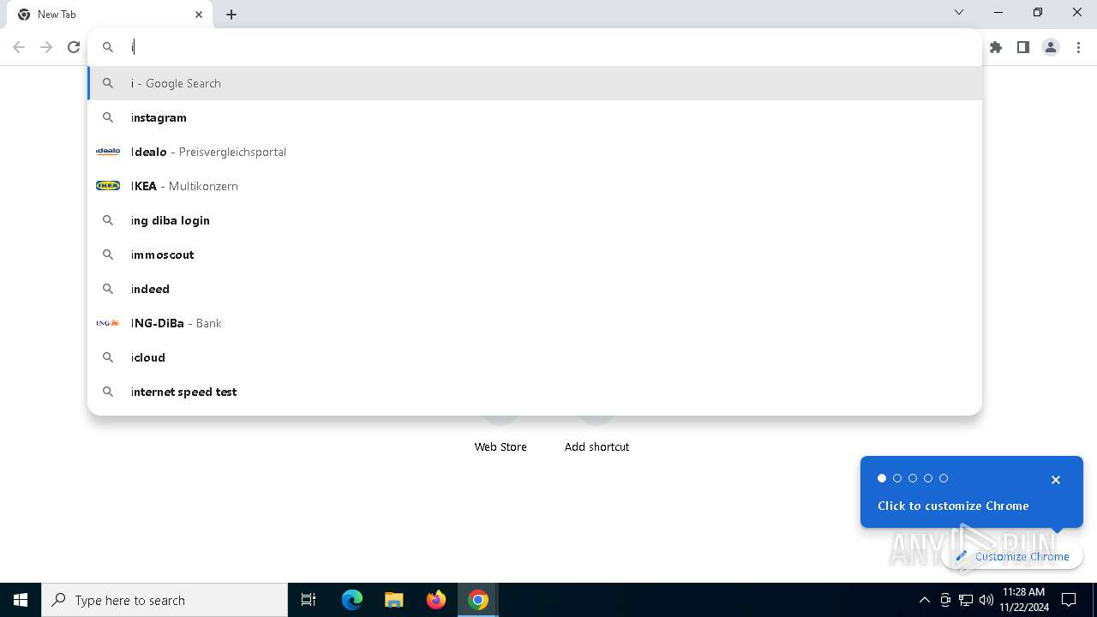Choose the 'indeed' suggestion

tap(535, 289)
